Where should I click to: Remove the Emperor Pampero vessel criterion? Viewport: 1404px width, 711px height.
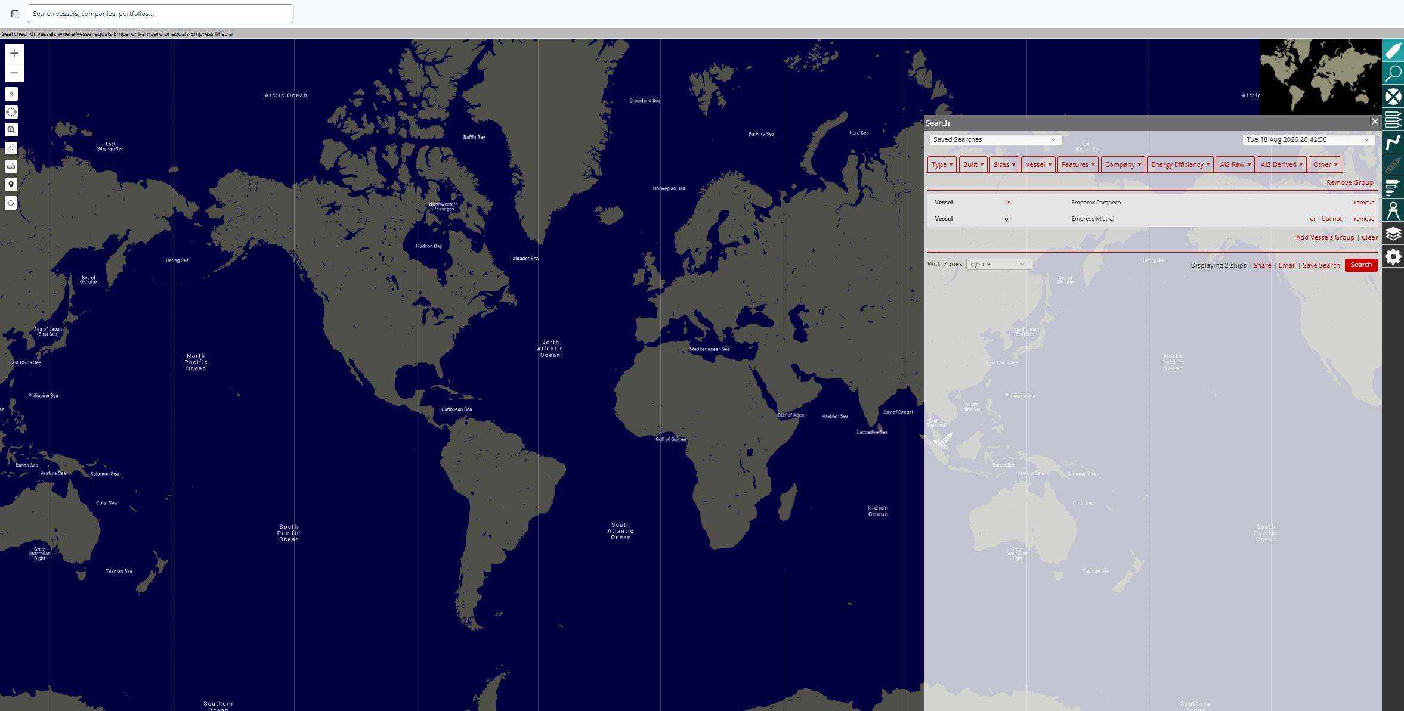(x=1363, y=203)
